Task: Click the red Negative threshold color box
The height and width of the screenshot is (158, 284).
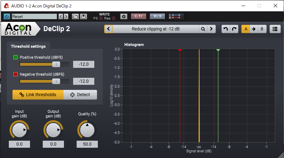Action: tap(16, 74)
